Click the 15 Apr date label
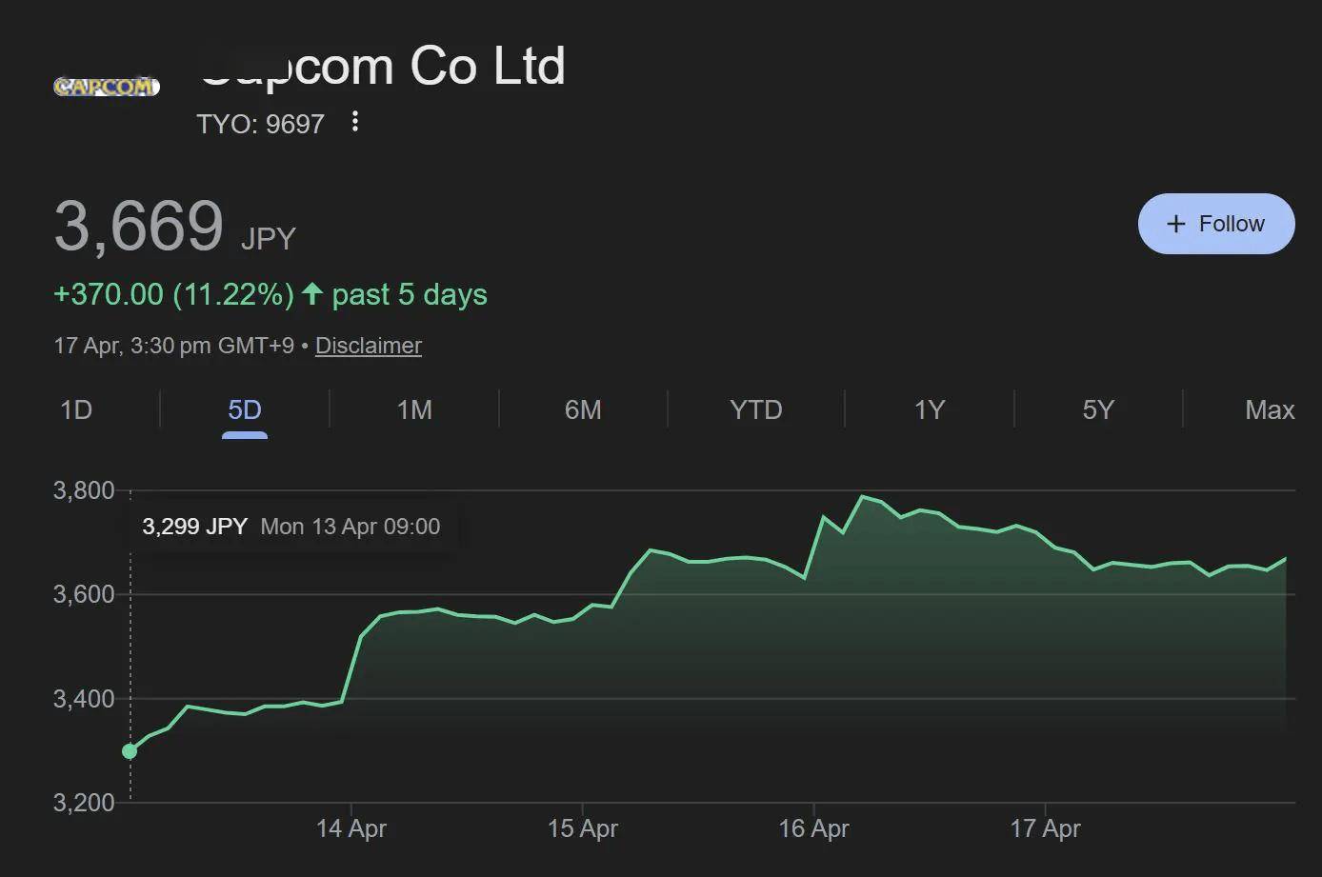The image size is (1322, 877). (x=582, y=828)
